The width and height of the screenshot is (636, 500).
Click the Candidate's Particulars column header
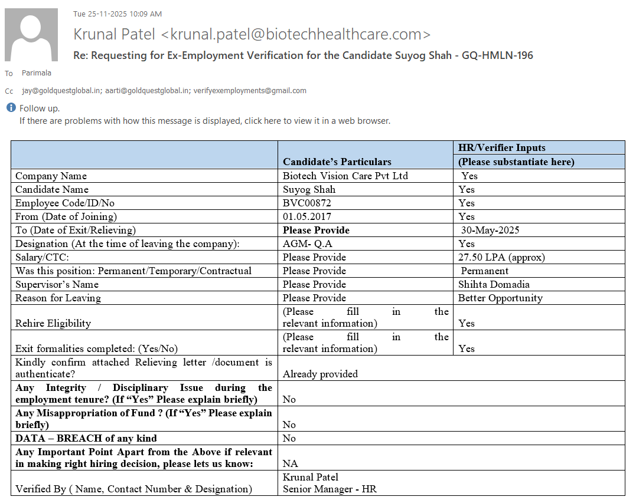[337, 162]
